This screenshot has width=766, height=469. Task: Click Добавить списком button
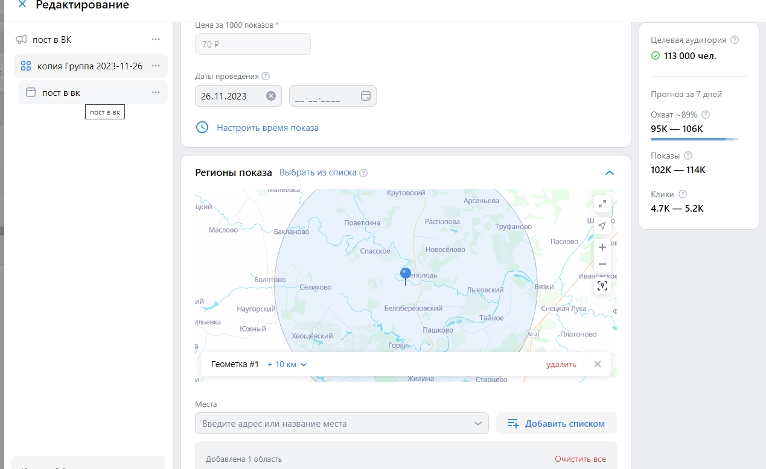[x=556, y=423]
